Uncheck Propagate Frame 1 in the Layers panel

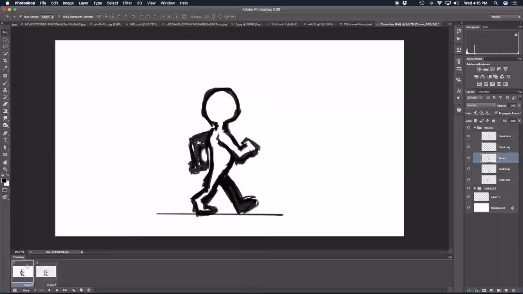496,113
